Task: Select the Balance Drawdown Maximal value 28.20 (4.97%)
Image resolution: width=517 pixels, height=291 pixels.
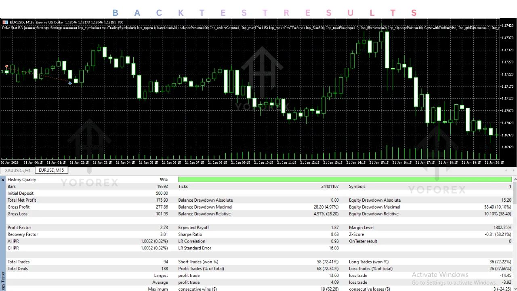Action: pyautogui.click(x=326, y=207)
